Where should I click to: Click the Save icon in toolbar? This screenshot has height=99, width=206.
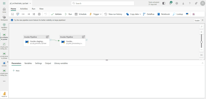tap(12, 14)
